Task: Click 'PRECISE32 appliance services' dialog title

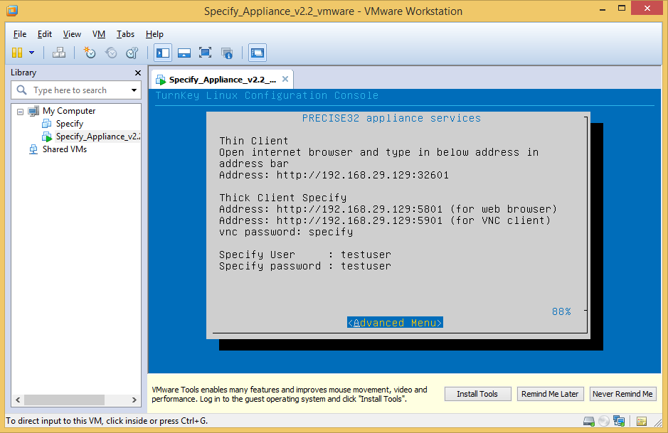Action: [391, 118]
